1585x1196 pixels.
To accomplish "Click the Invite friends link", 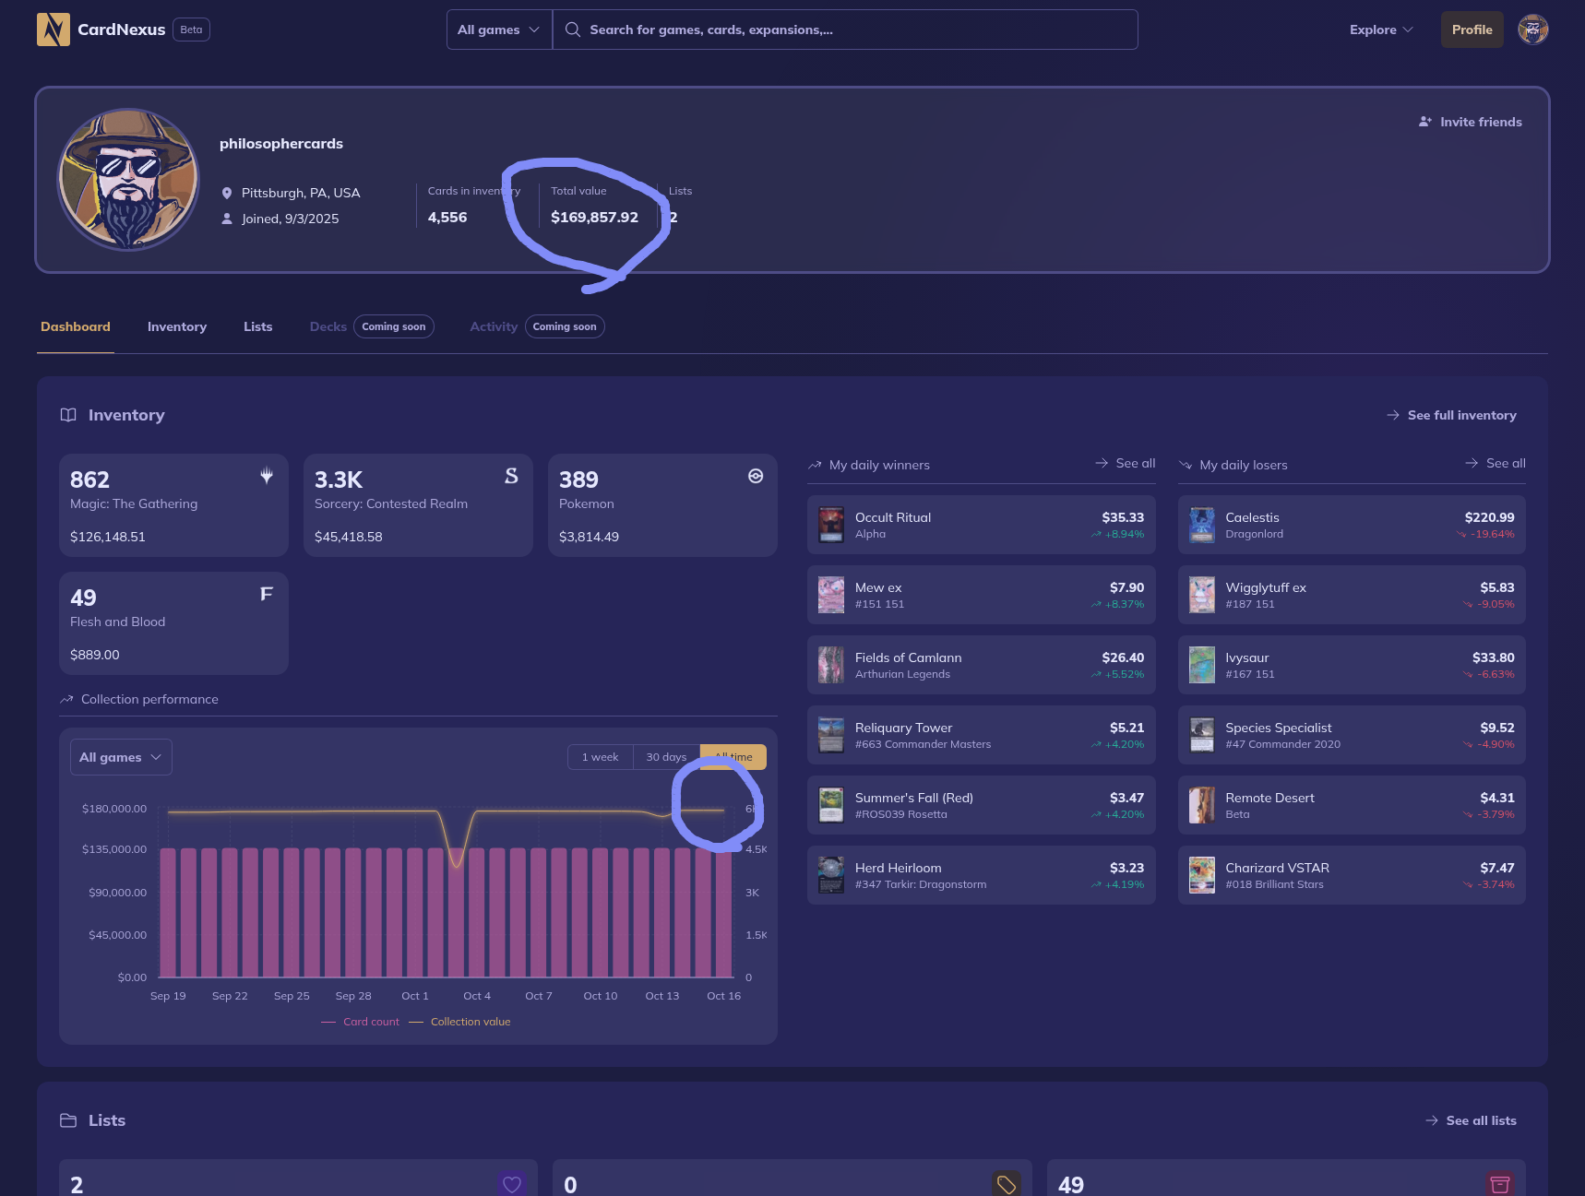I will (x=1471, y=122).
